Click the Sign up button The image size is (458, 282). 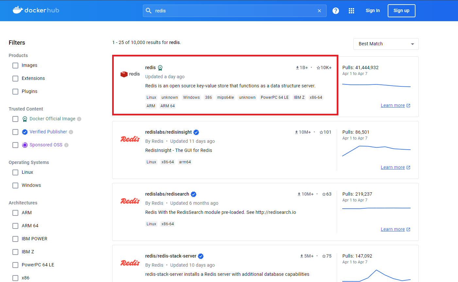click(401, 11)
